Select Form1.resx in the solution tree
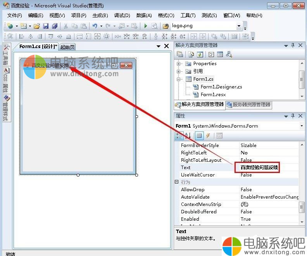Screen dimensions: 307x256 coord(213,95)
